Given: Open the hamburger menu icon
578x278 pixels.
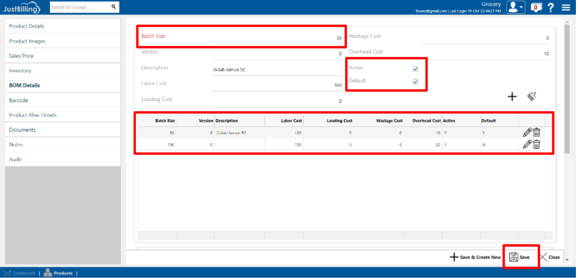Looking at the screenshot, I should click(x=566, y=7).
